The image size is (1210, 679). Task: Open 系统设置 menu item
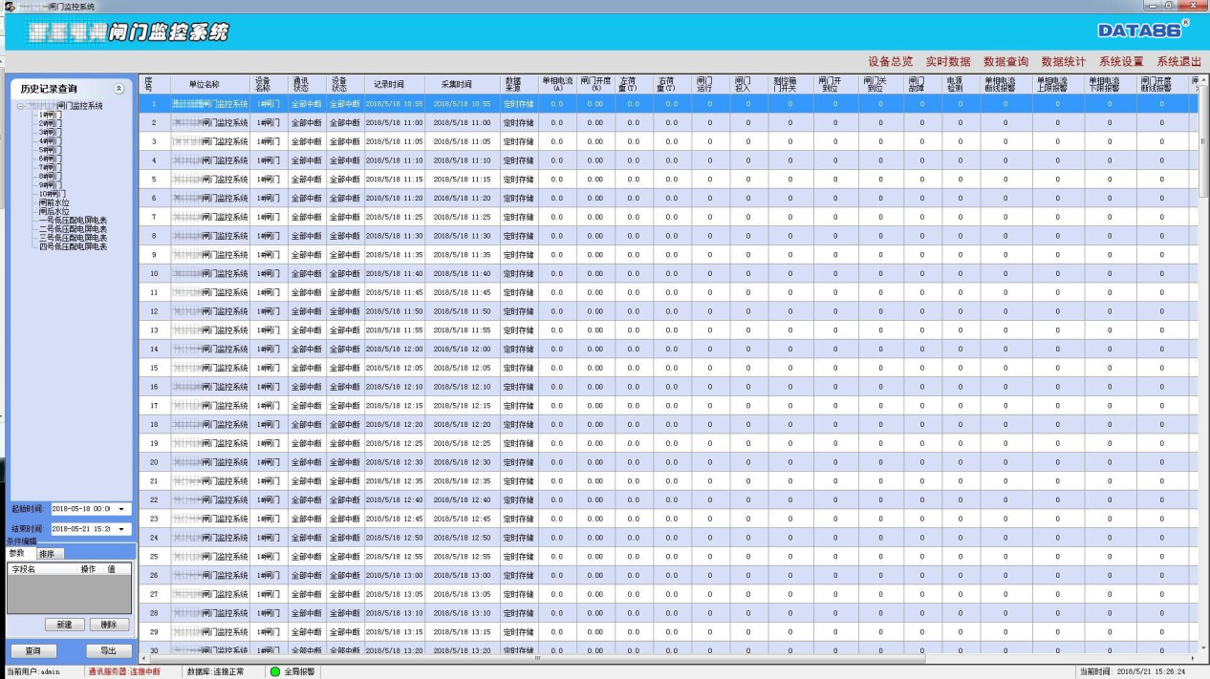(x=1120, y=62)
